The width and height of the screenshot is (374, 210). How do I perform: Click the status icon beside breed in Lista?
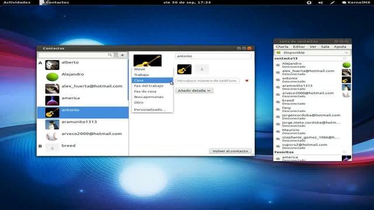(278, 102)
